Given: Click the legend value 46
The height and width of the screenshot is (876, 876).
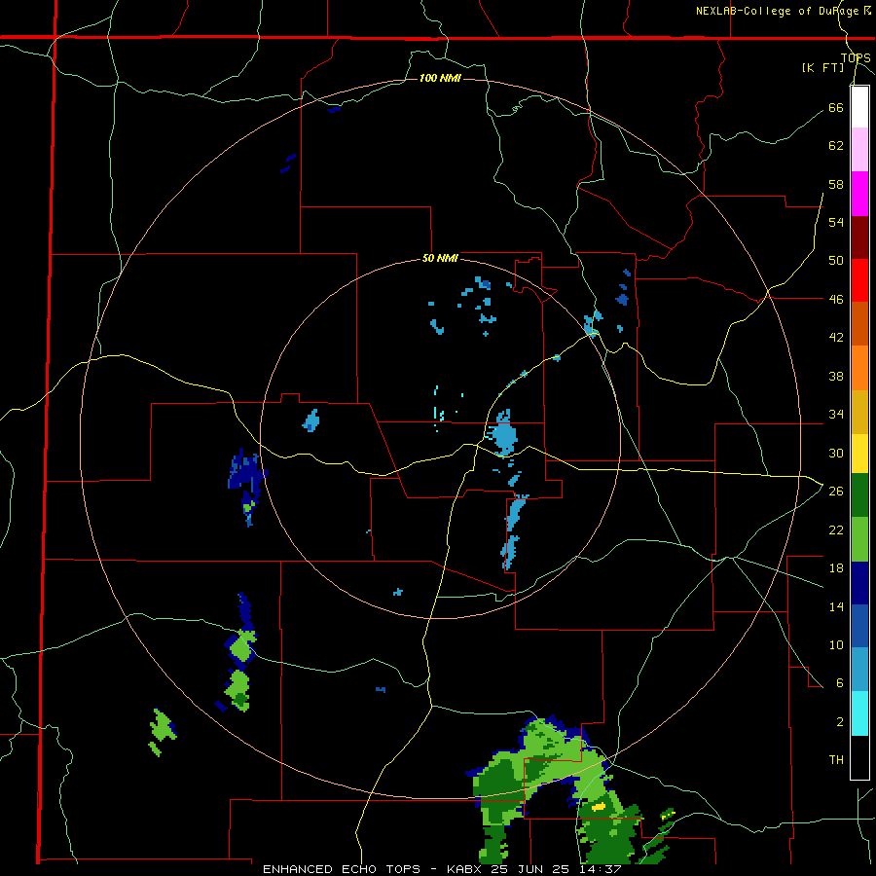Looking at the screenshot, I should coord(836,299).
